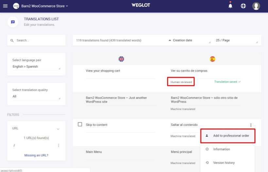Image resolution: width=268 pixels, height=172 pixels.
Task: Change the 25 / Page results dropdown
Action: point(237,40)
